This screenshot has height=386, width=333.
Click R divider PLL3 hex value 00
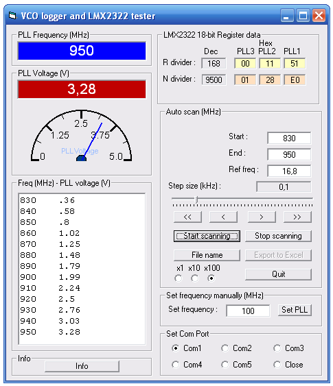point(245,64)
